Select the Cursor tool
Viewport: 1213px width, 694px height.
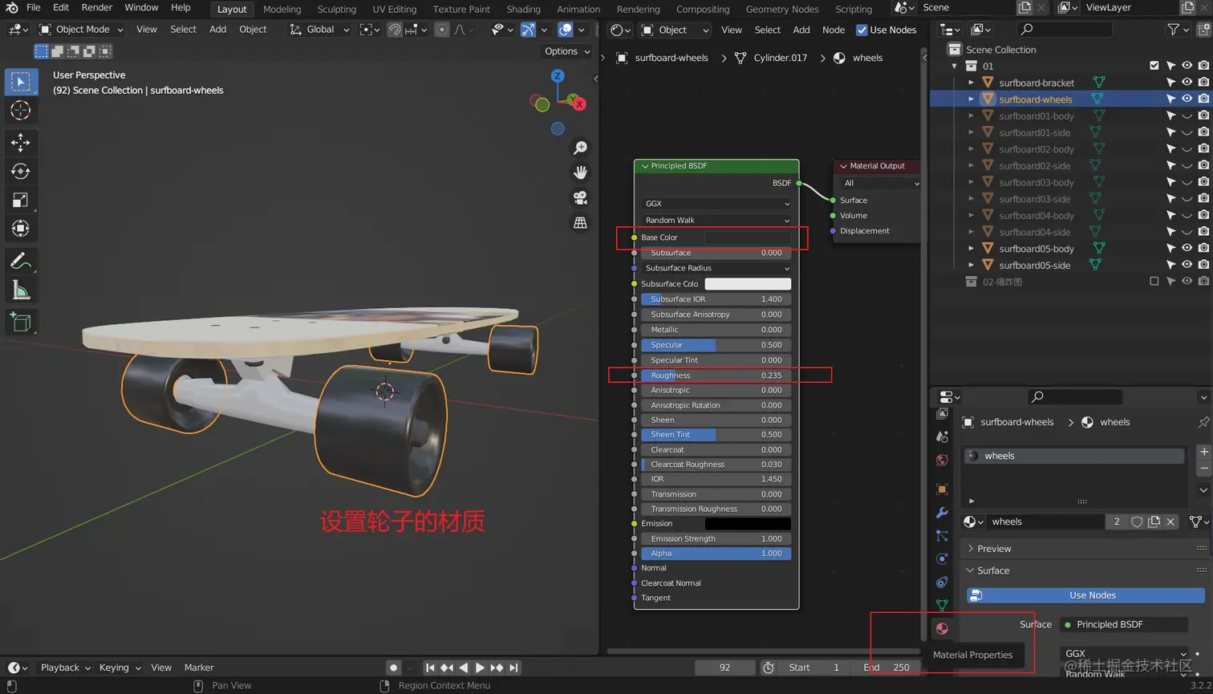tap(21, 110)
